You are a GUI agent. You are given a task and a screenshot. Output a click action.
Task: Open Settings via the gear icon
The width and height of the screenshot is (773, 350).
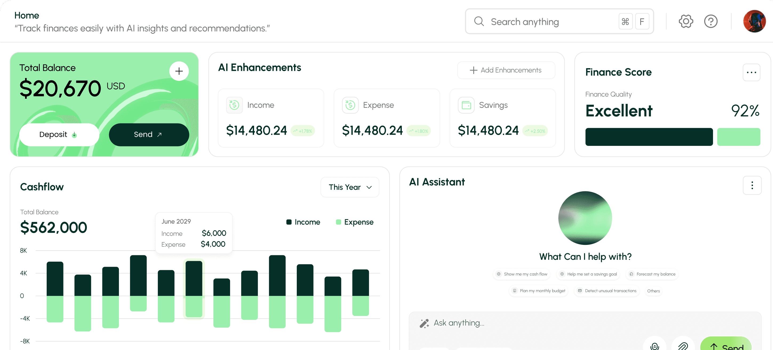686,21
